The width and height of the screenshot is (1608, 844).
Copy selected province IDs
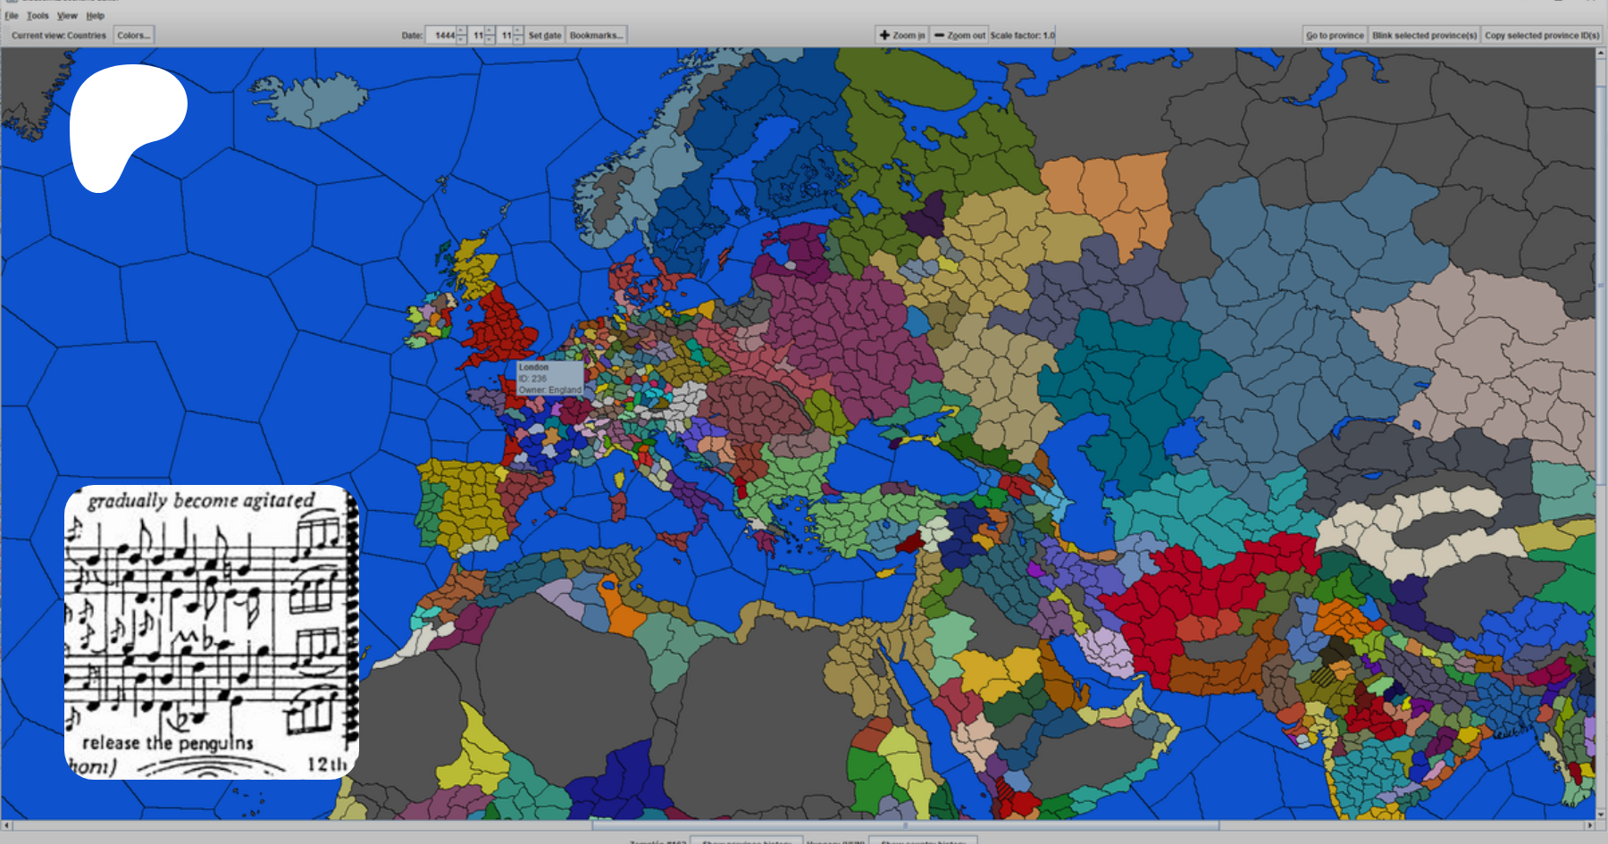pyautogui.click(x=1541, y=36)
